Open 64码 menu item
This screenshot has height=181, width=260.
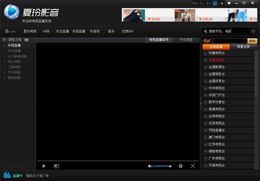pyautogui.click(x=46, y=31)
